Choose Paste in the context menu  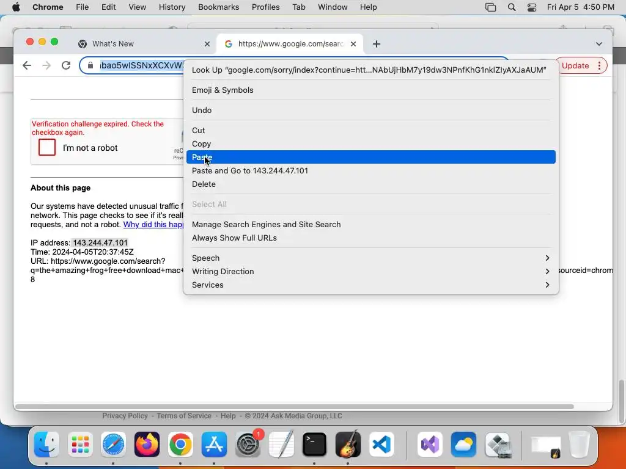point(371,157)
